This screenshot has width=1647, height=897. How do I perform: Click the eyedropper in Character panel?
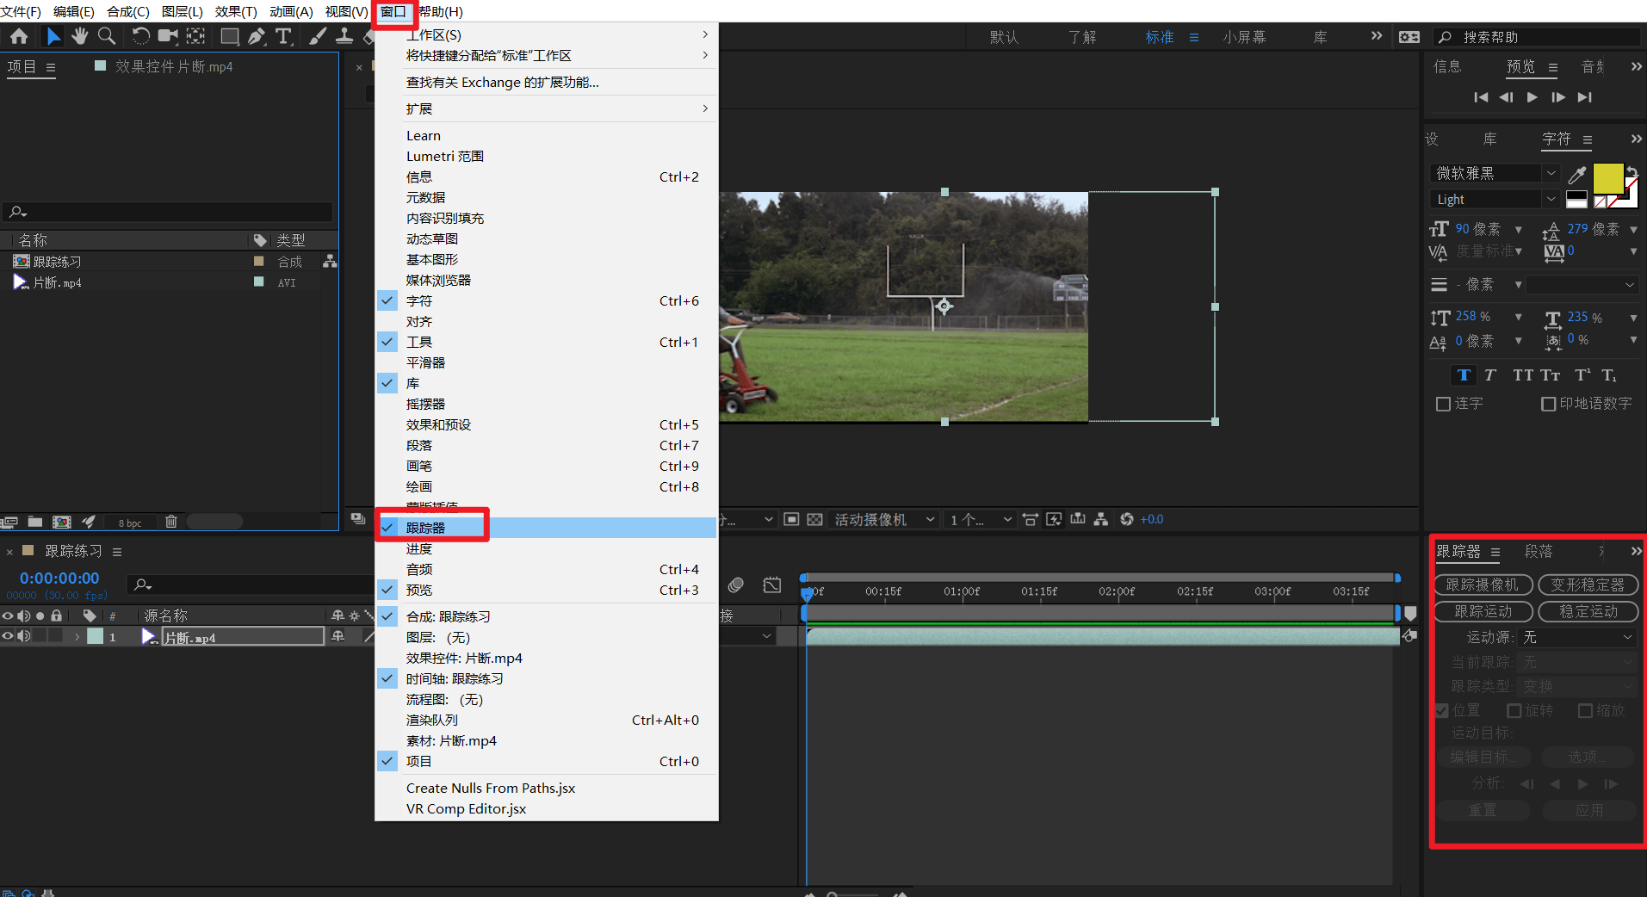pos(1576,175)
